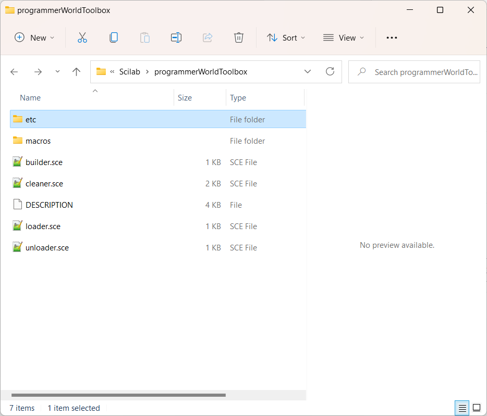Click the Cut scissors icon
Image resolution: width=487 pixels, height=416 pixels.
(82, 37)
